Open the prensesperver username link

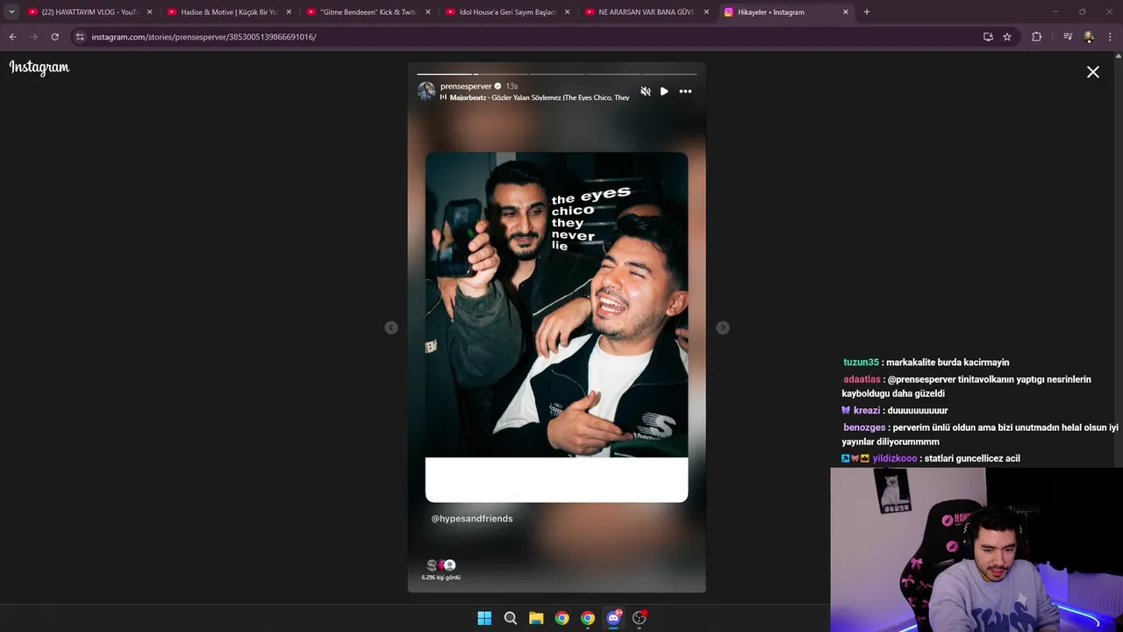[466, 86]
